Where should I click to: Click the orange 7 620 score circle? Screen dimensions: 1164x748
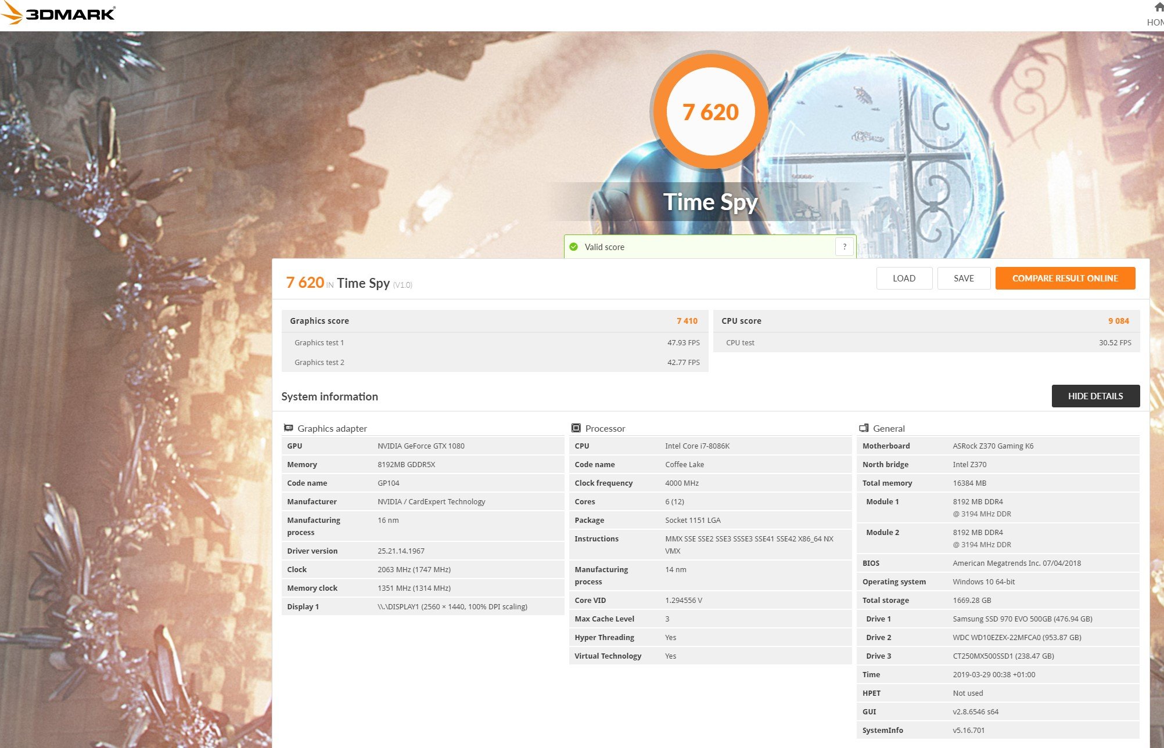coord(710,112)
